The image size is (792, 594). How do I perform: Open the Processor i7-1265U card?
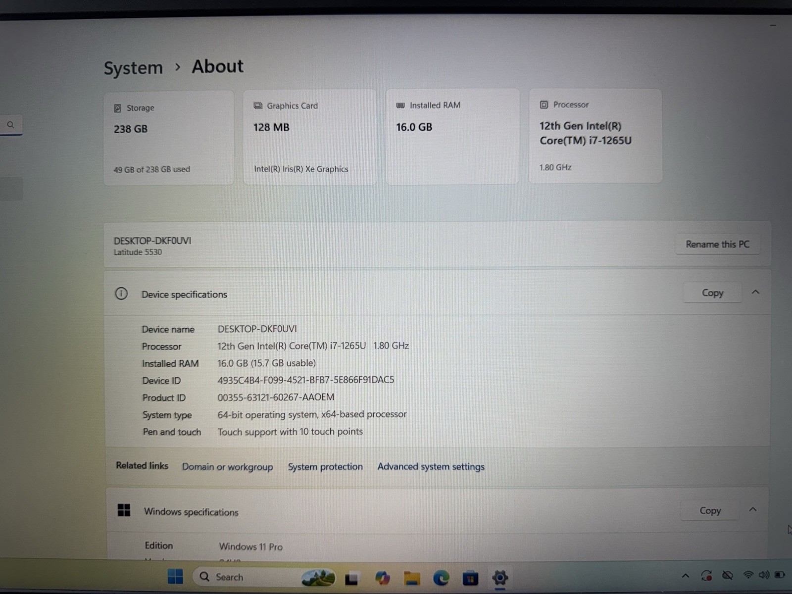[595, 136]
